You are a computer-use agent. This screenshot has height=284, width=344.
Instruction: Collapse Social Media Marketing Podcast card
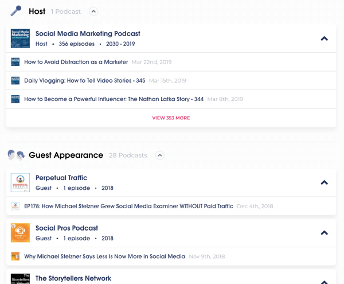(324, 39)
